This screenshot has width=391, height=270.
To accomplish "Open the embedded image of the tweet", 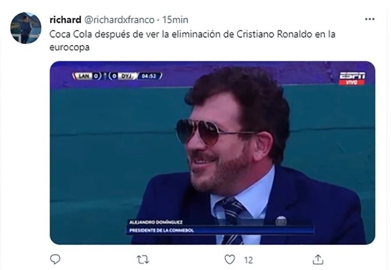I will pyautogui.click(x=213, y=153).
